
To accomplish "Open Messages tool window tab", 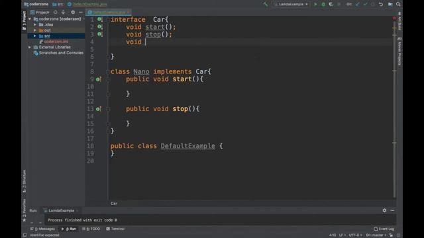I will 42,229.
